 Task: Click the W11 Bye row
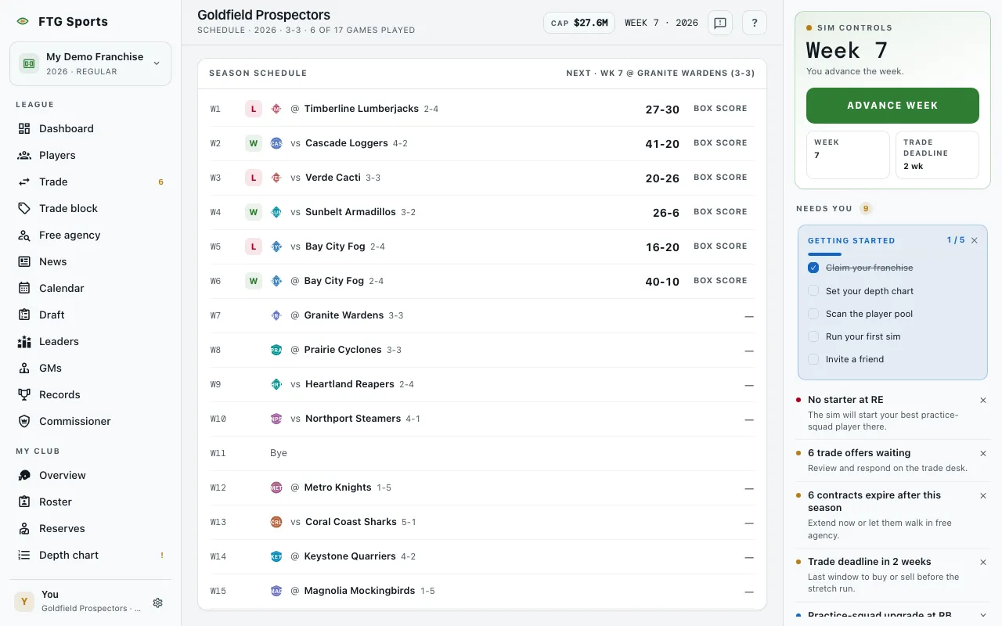point(482,453)
